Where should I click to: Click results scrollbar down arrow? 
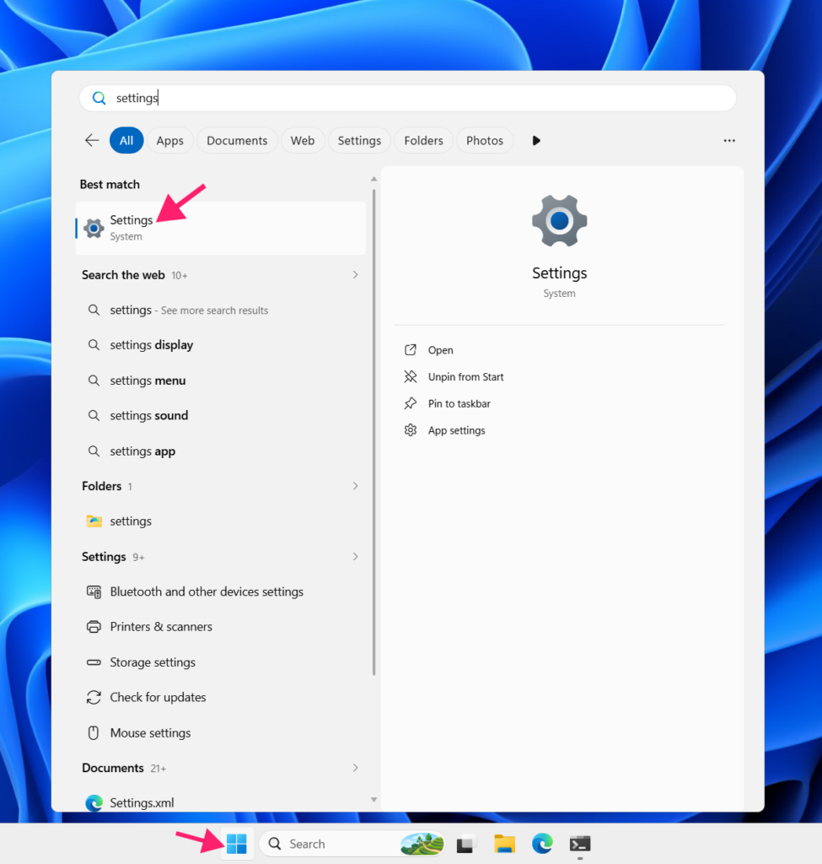click(x=373, y=800)
